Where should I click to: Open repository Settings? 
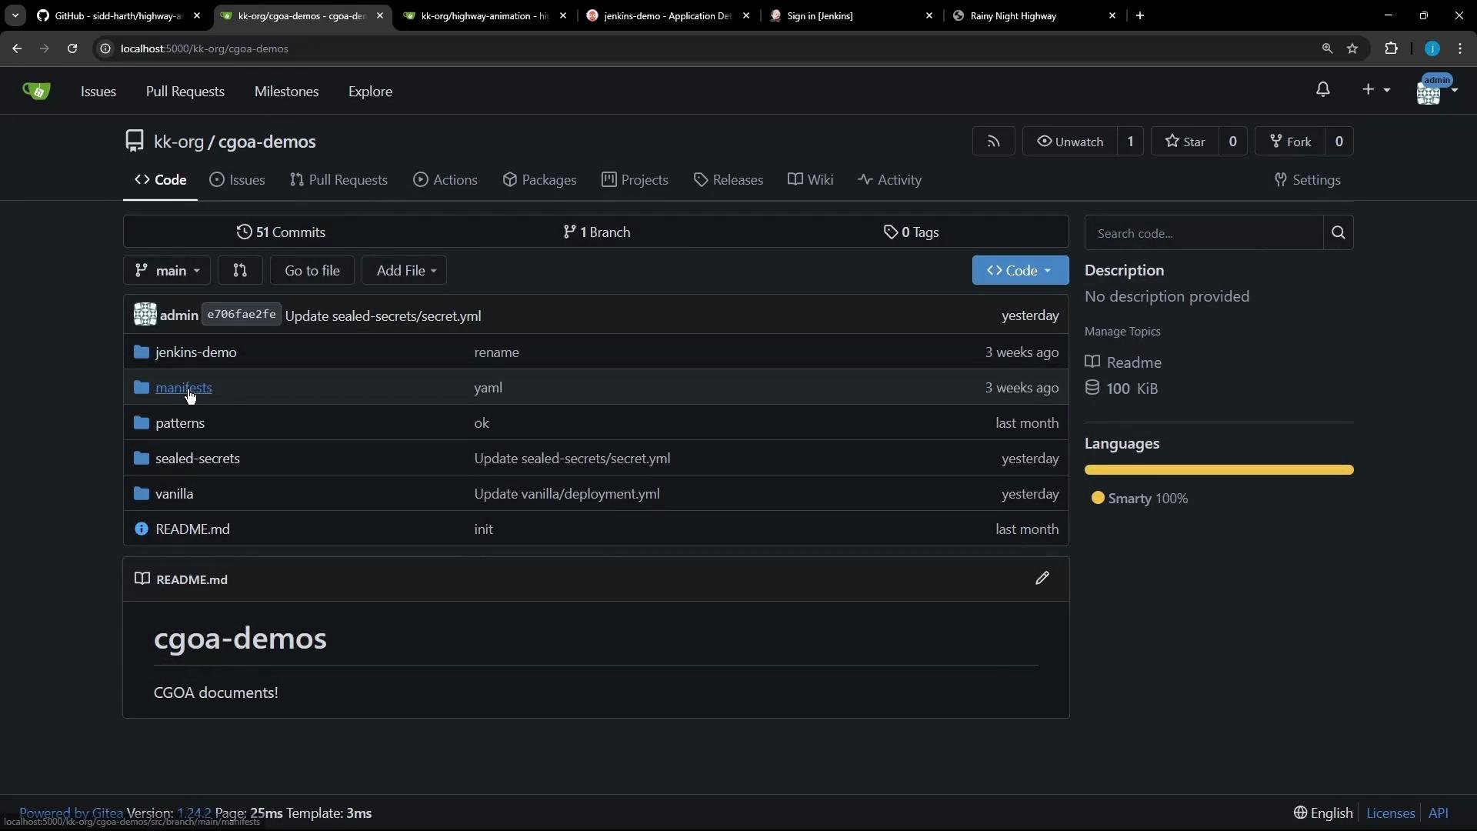pos(1307,180)
